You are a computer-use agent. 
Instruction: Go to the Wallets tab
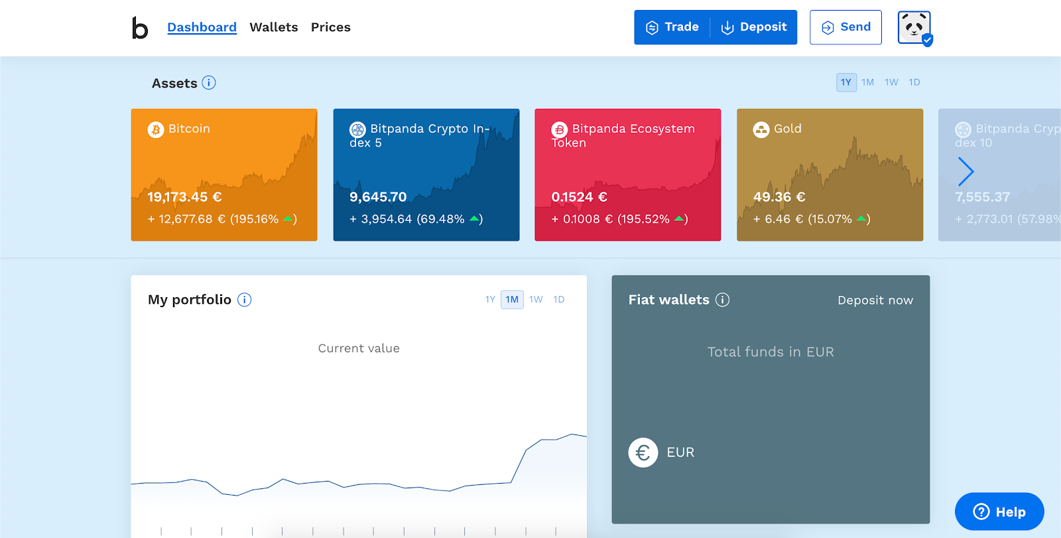(x=274, y=27)
